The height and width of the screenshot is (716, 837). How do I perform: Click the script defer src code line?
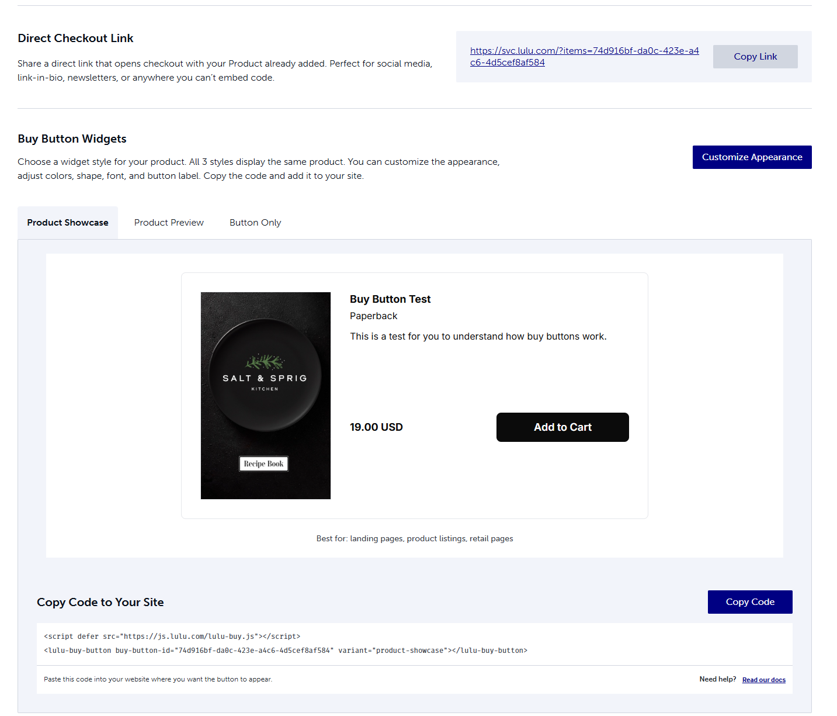click(172, 637)
